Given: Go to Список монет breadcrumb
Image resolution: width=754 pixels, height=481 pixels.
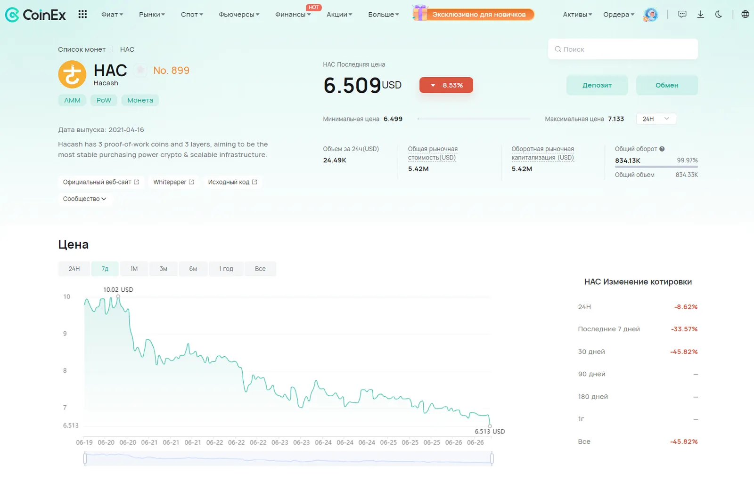Looking at the screenshot, I should (x=82, y=49).
